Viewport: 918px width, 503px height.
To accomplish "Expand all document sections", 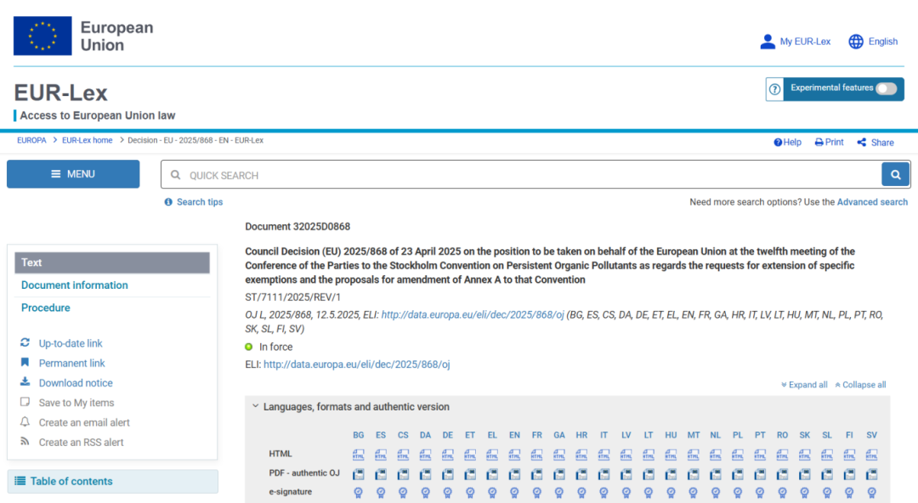I will tap(804, 385).
